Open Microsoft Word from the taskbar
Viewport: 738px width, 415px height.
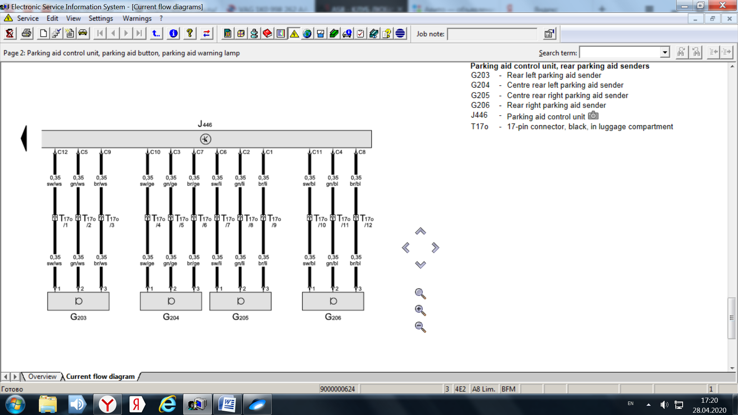pos(227,405)
